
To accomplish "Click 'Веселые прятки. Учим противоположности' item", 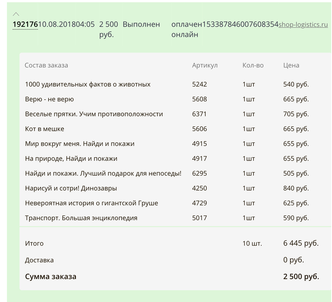I will (94, 114).
